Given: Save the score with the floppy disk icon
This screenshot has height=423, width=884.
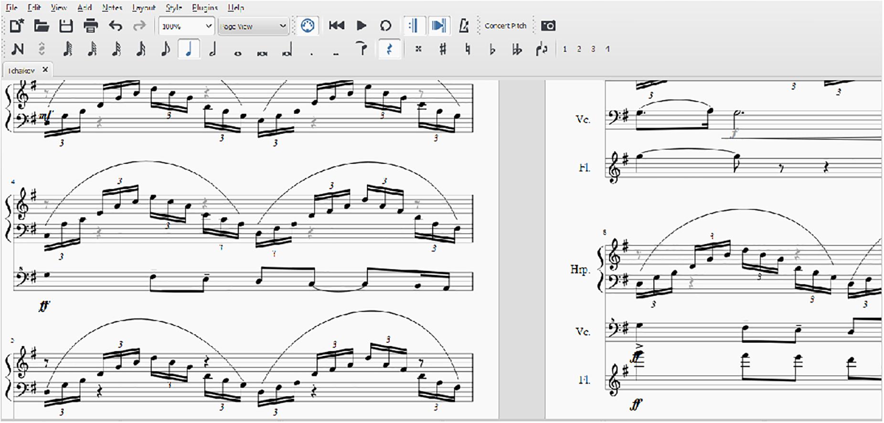Looking at the screenshot, I should (66, 26).
